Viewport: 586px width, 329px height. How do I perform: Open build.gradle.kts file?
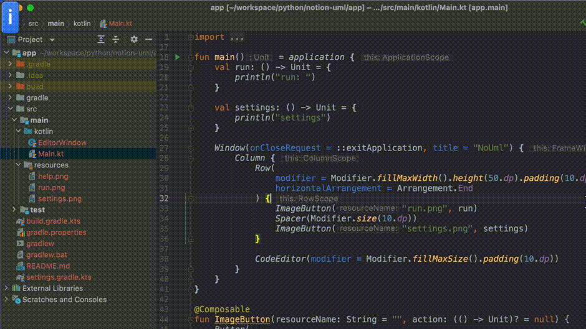tap(53, 221)
